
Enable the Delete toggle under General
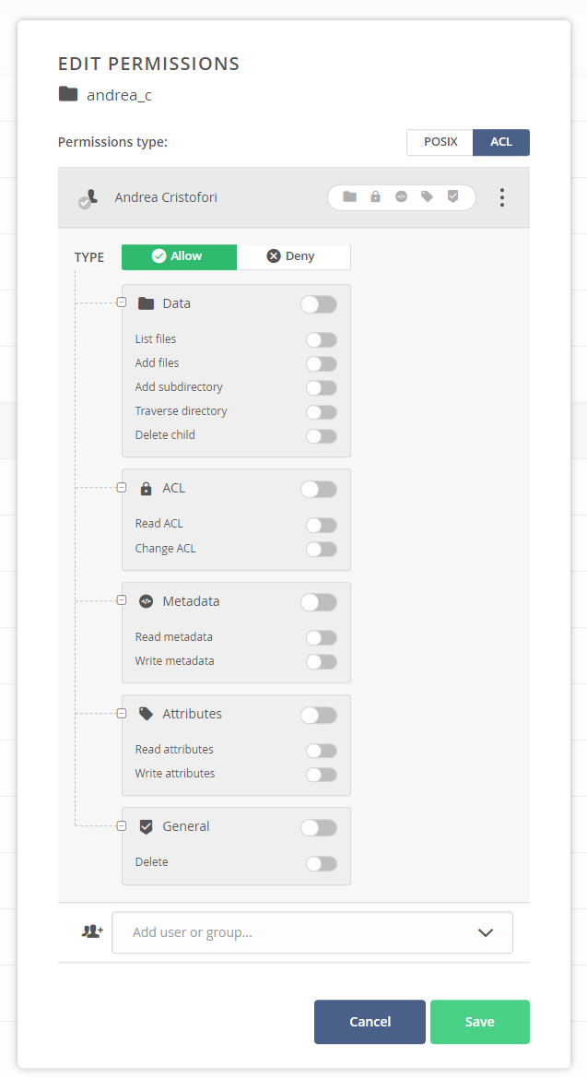click(x=322, y=863)
